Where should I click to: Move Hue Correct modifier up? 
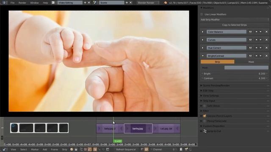[256, 48]
